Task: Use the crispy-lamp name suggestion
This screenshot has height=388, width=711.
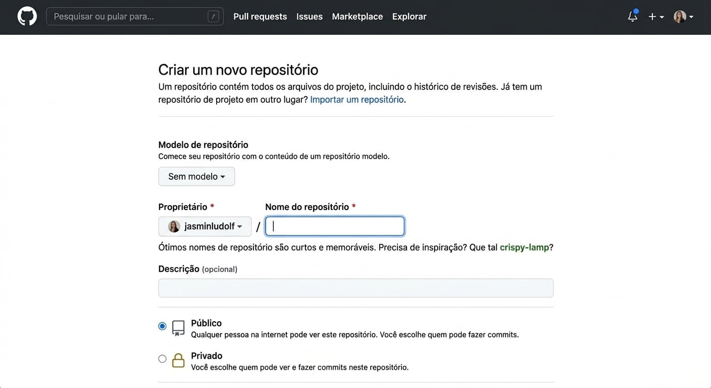Action: pyautogui.click(x=524, y=248)
